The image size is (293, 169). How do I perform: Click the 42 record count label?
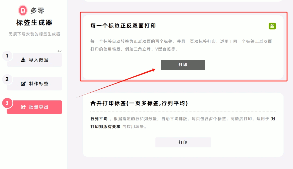(x=60, y=51)
